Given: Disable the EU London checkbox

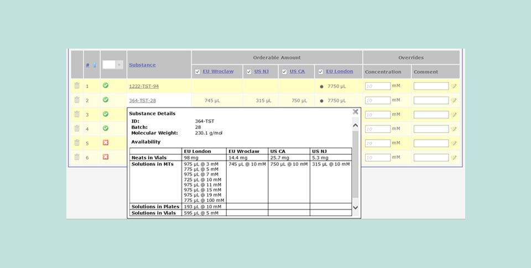Looking at the screenshot, I should [321, 72].
